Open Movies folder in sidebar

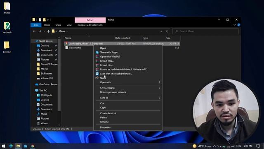point(44,69)
